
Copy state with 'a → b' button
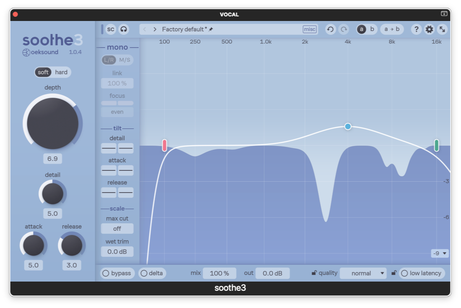[x=392, y=29]
